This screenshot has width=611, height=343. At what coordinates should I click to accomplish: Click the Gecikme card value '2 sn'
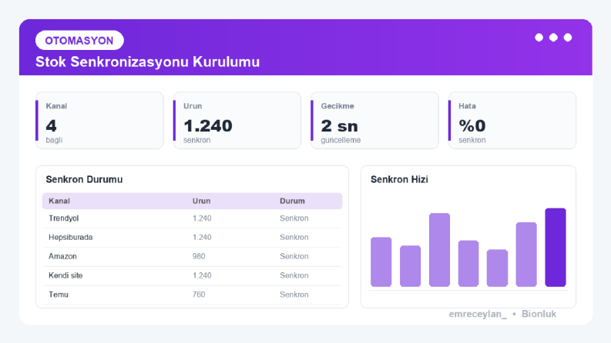[x=339, y=125]
